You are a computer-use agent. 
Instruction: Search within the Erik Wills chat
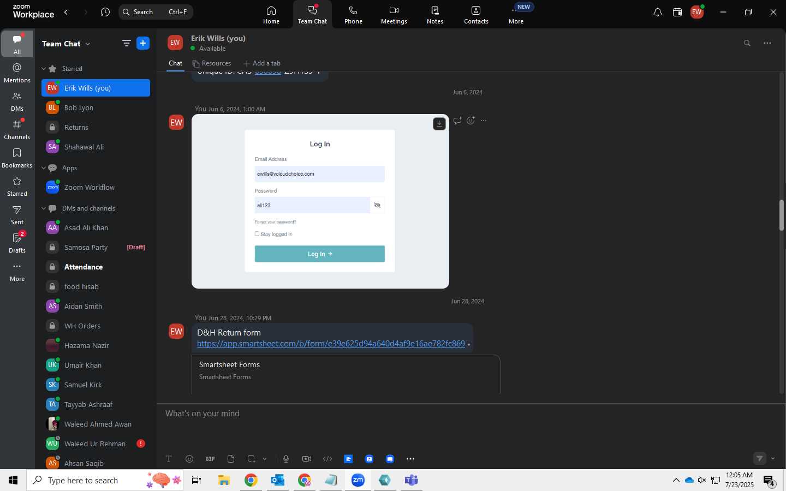click(x=747, y=43)
